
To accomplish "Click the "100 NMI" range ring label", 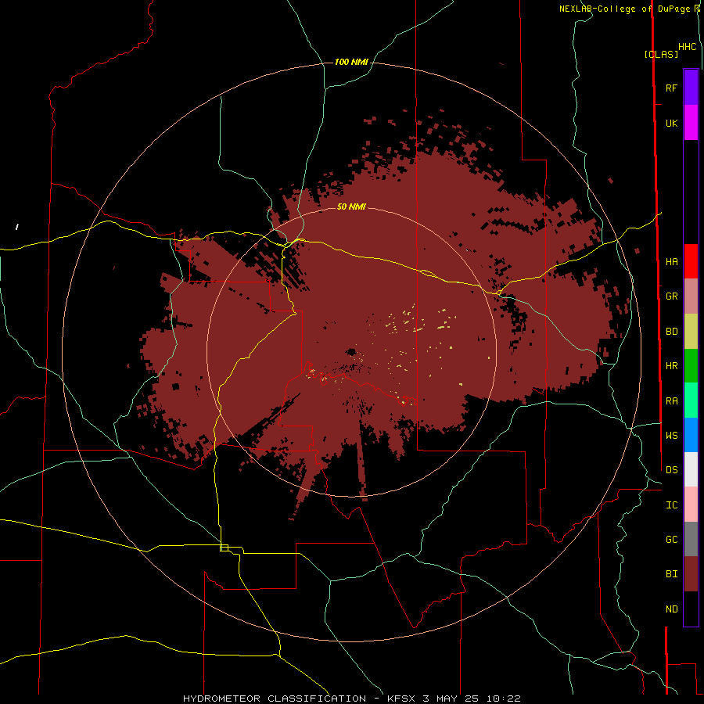I will click(x=351, y=62).
